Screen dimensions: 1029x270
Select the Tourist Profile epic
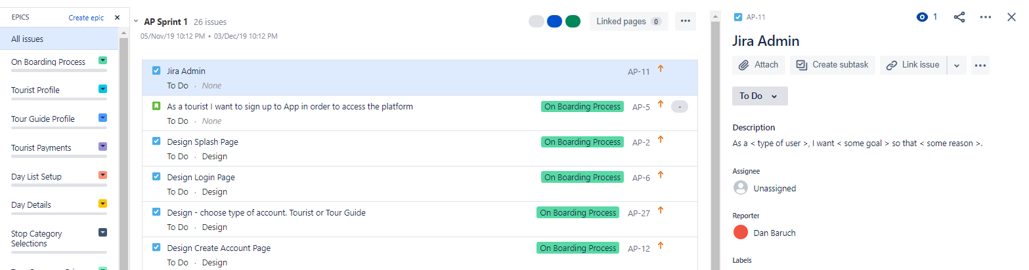(35, 90)
